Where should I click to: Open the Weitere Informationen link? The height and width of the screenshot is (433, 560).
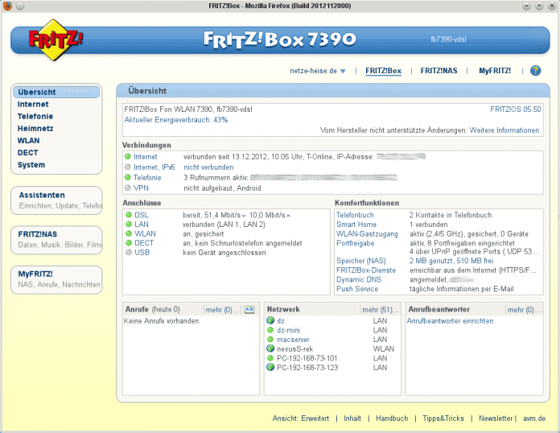pyautogui.click(x=505, y=130)
